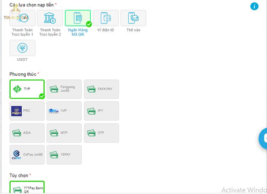Select Ngân Hàng Mã QR deposit option
The width and height of the screenshot is (267, 194).
point(78,18)
